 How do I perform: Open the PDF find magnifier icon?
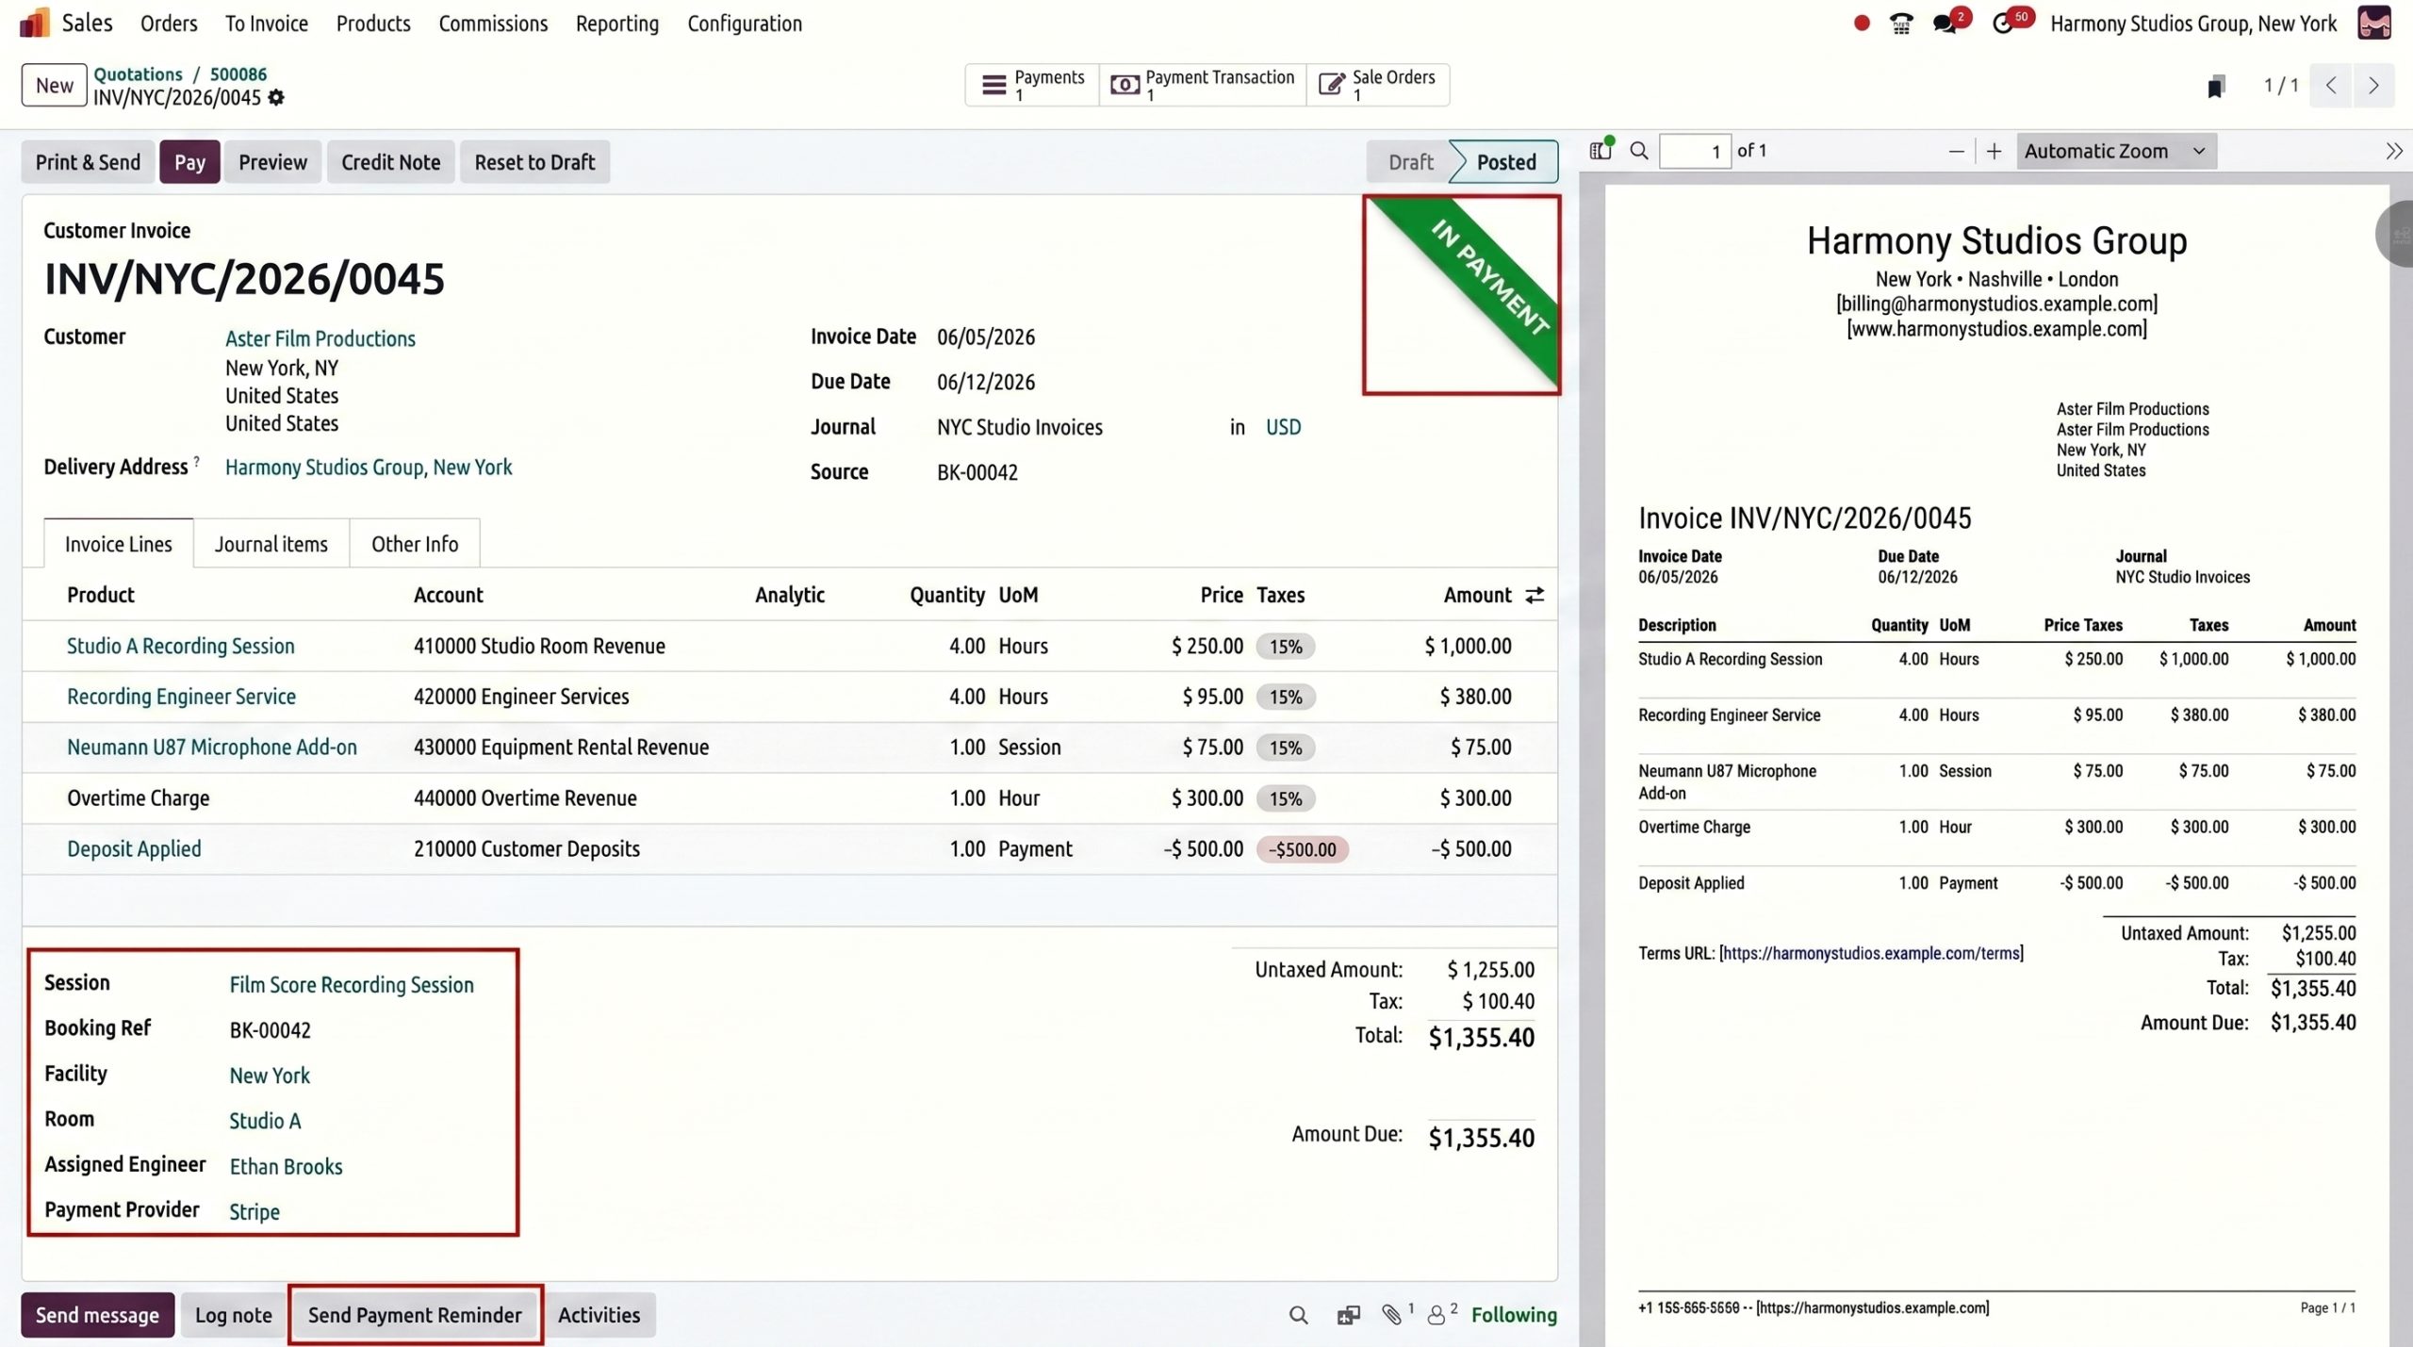1639,151
